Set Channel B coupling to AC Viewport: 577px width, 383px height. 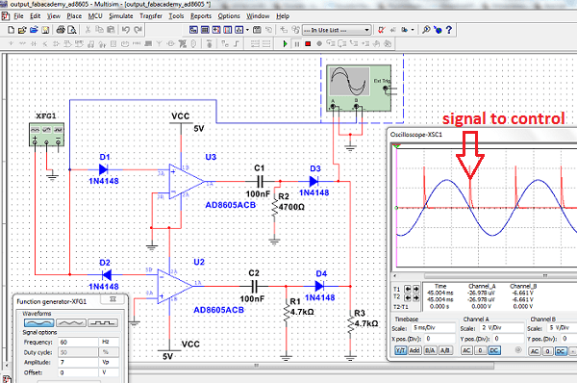(x=535, y=351)
